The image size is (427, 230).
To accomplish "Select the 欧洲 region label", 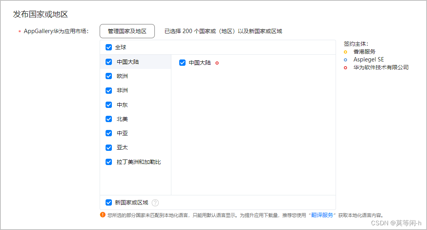I will (122, 76).
